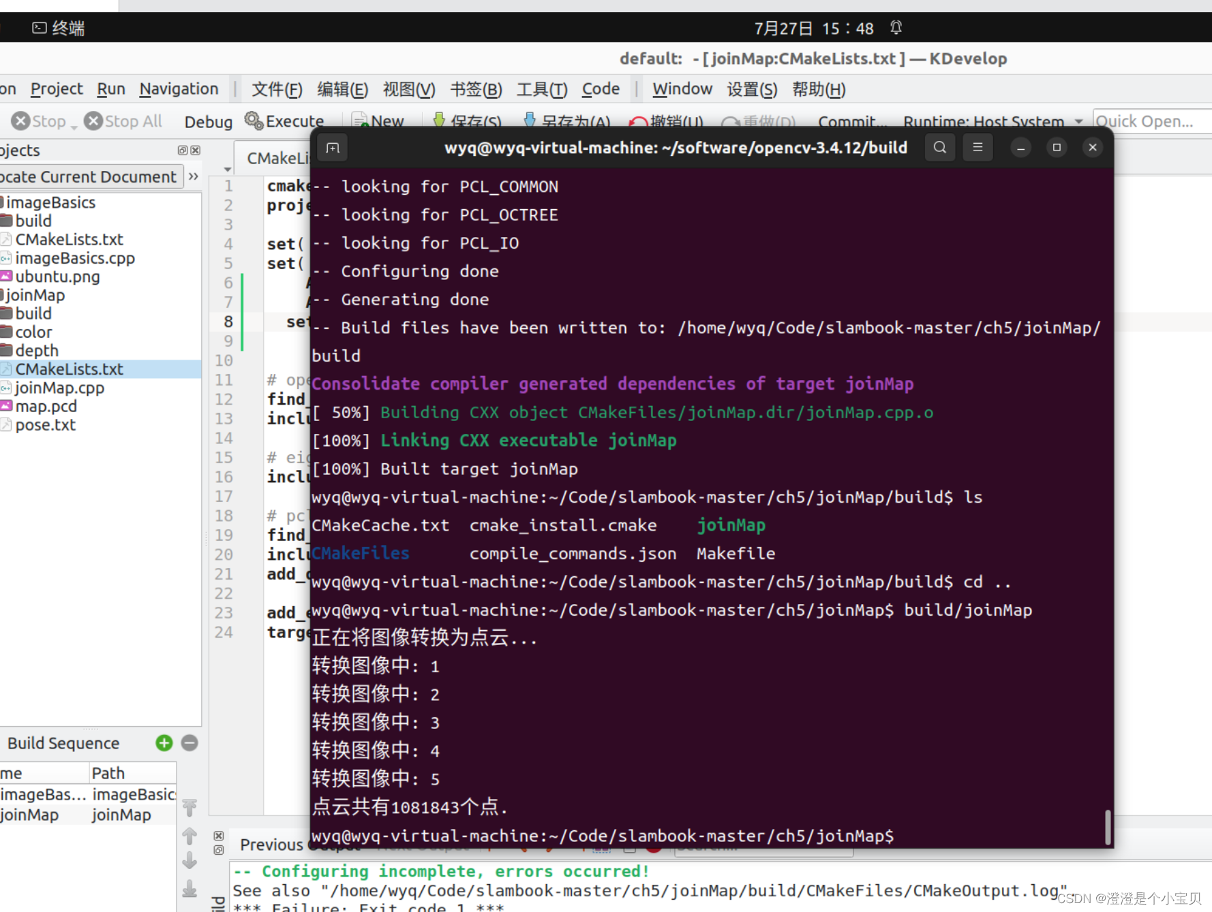Screen dimensions: 1212x912
Task: Close the Projects panel
Action: click(x=196, y=151)
